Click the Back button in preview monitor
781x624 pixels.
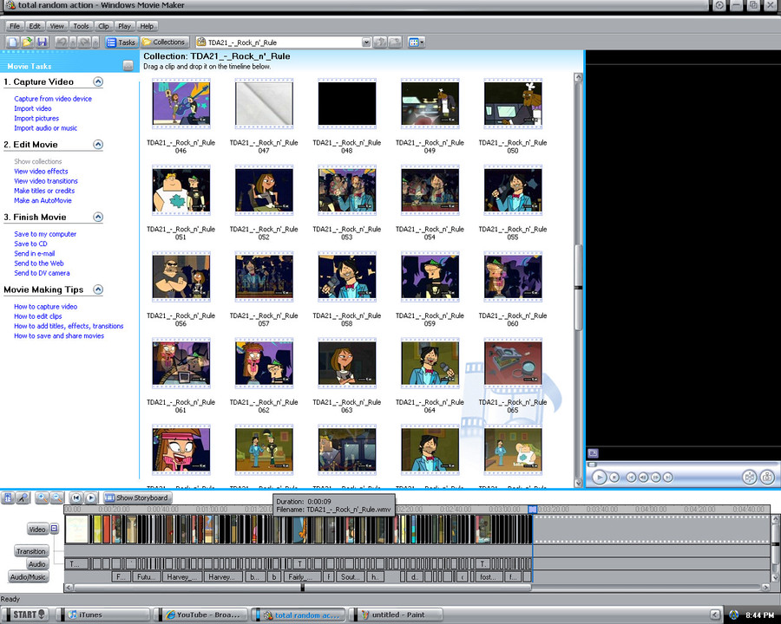coord(631,478)
